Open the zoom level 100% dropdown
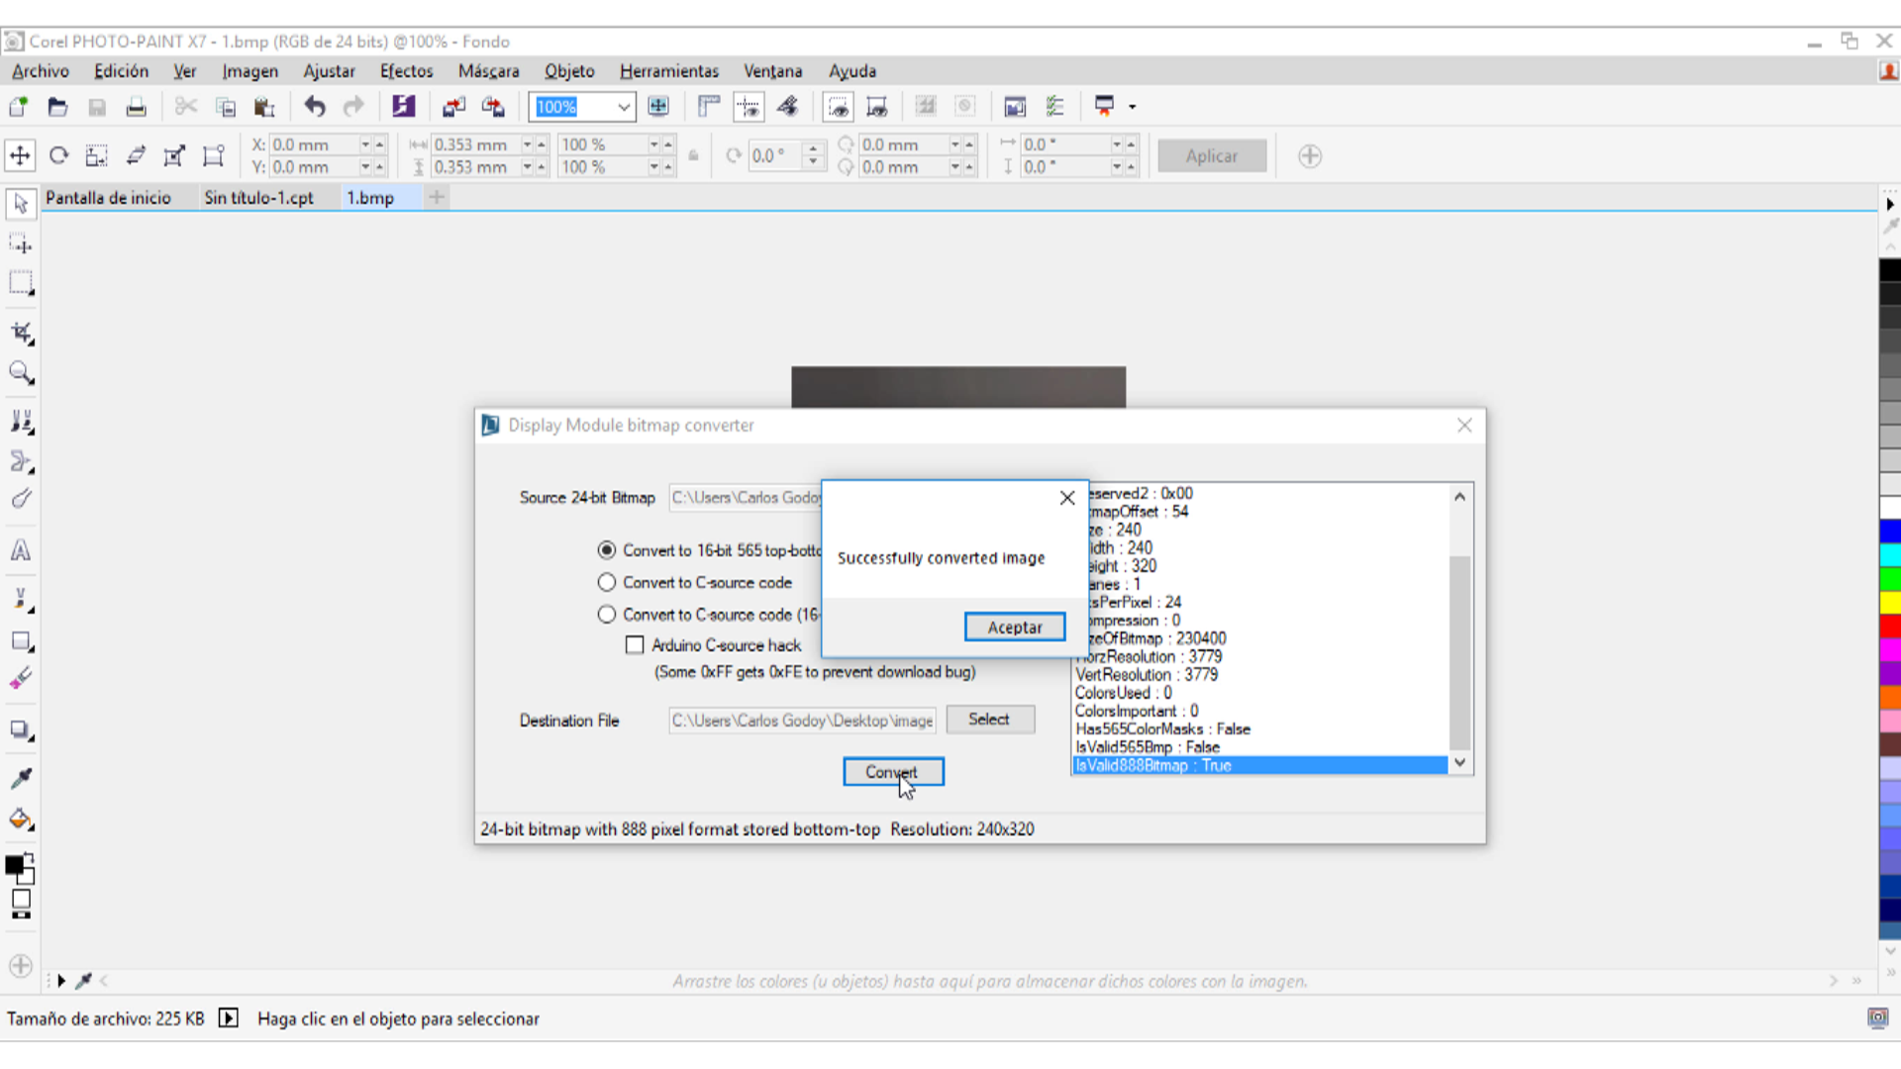This screenshot has height=1069, width=1901. click(623, 107)
